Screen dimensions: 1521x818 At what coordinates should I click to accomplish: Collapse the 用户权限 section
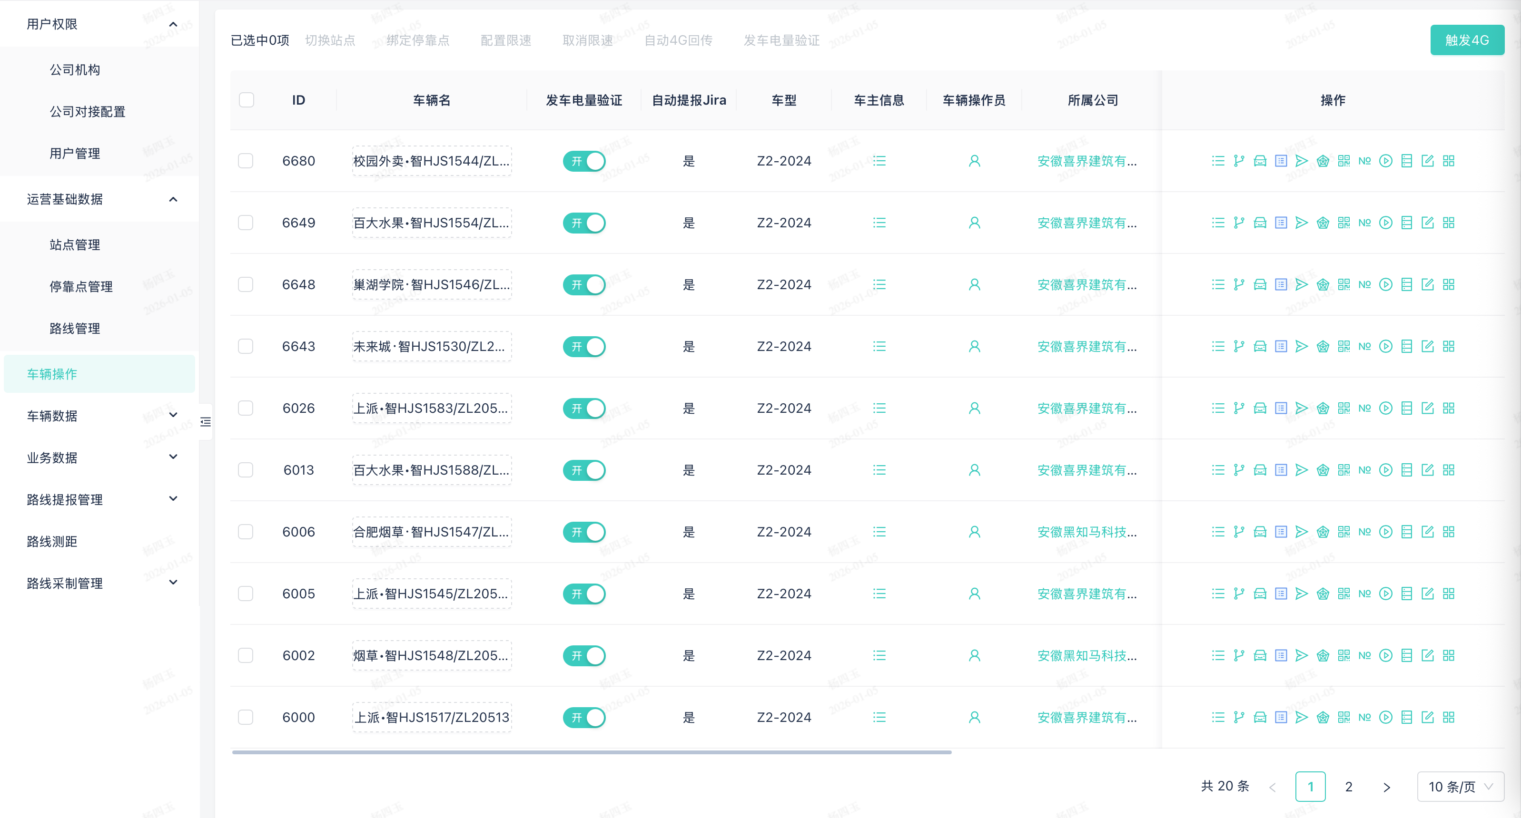[x=173, y=24]
